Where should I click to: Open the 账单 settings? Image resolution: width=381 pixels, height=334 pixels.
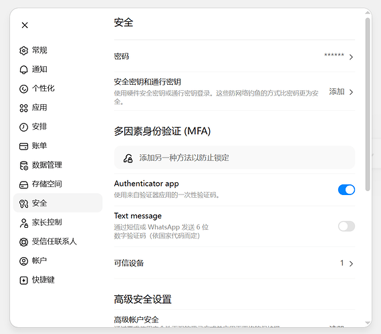(58, 146)
